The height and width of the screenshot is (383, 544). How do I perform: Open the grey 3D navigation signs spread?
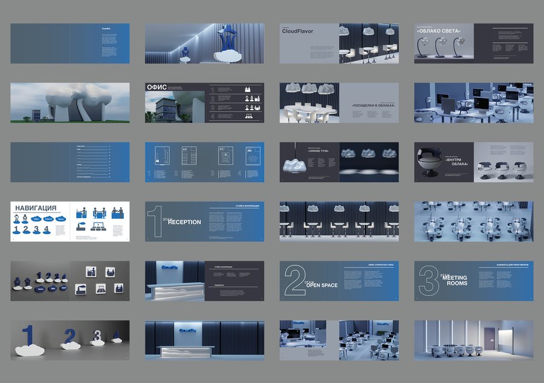point(70,281)
